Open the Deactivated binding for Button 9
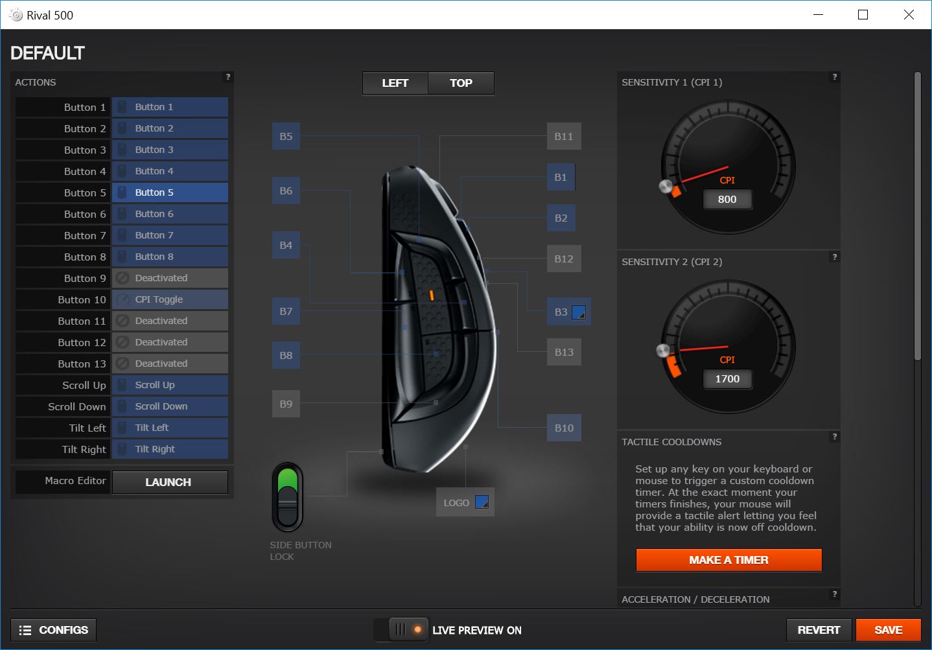932x650 pixels. 170,278
